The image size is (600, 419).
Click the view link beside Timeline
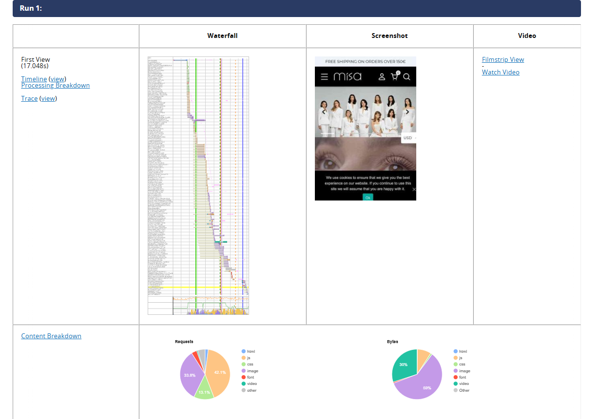58,79
